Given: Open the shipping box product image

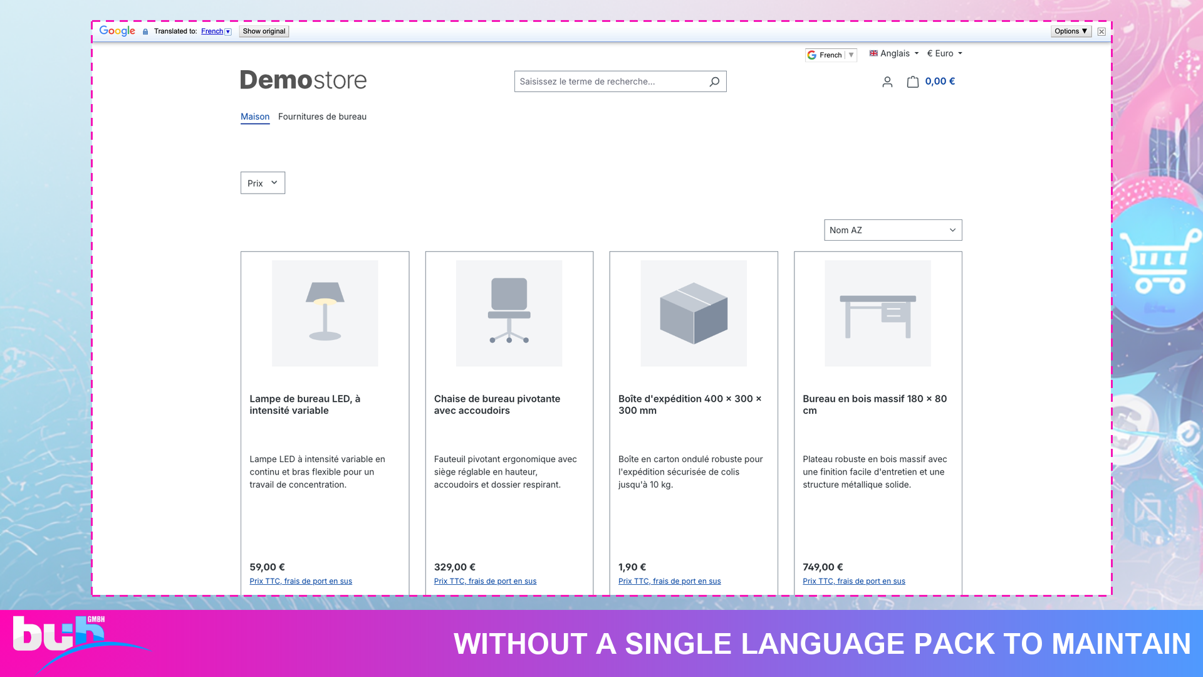Looking at the screenshot, I should 694,313.
